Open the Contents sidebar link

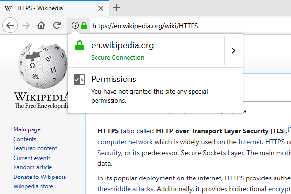pyautogui.click(x=25, y=139)
